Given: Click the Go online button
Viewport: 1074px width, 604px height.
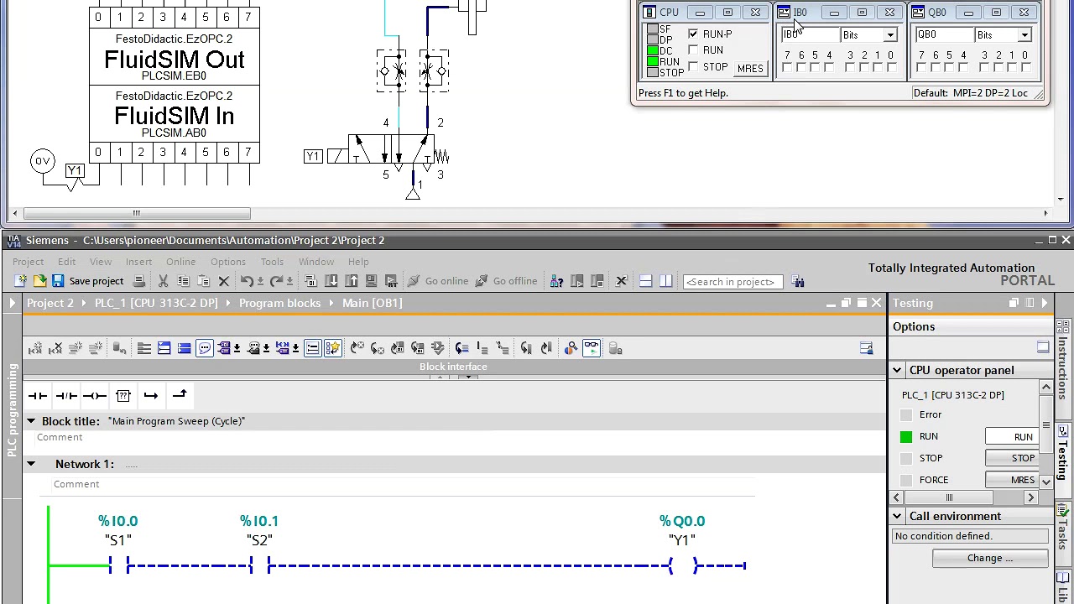Looking at the screenshot, I should [x=437, y=281].
